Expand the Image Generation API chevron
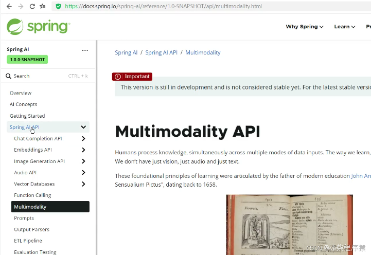The height and width of the screenshot is (255, 371). (83, 161)
